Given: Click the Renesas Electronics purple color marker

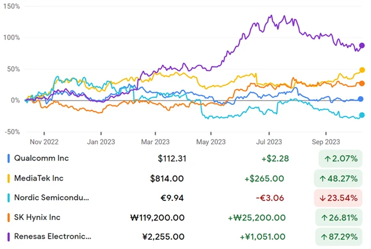Looking at the screenshot, I should coord(8,236).
